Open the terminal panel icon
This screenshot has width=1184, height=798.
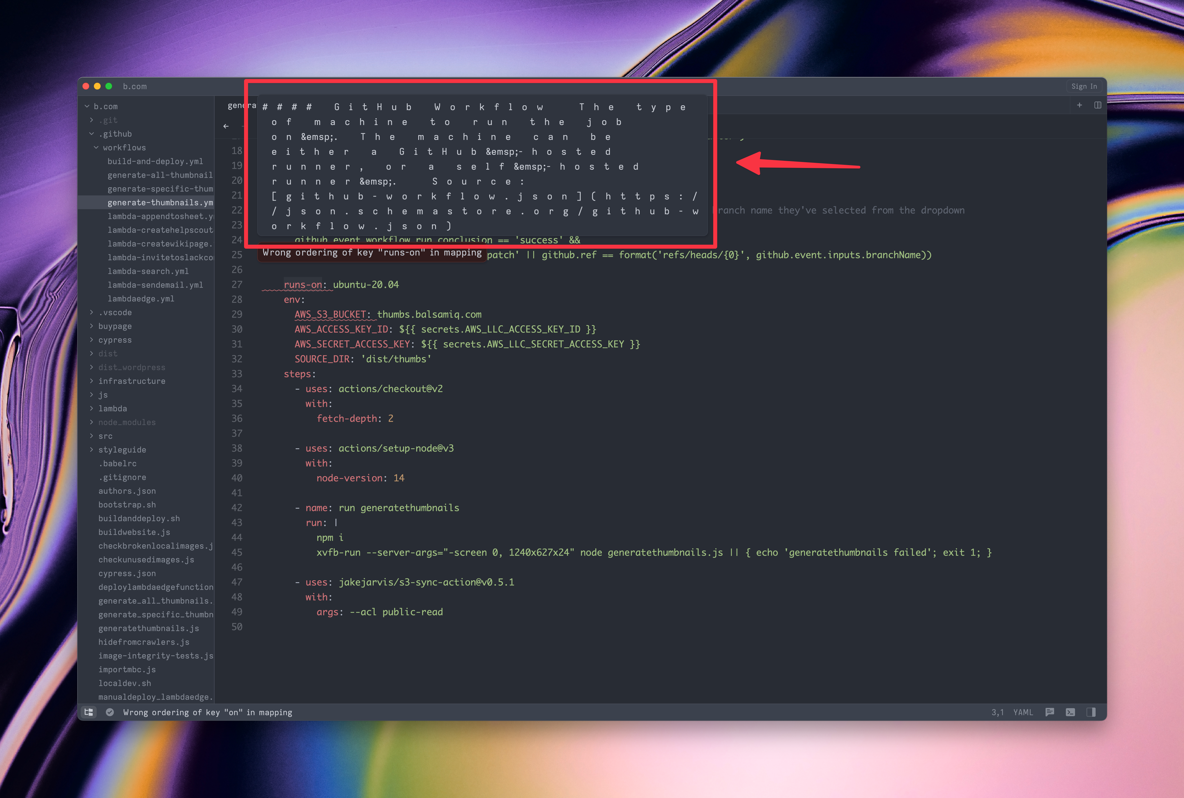(x=1070, y=712)
